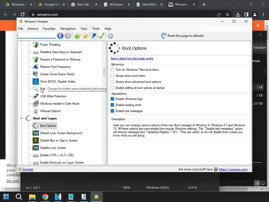This screenshot has width=269, height=202.
Task: Select Require a Password on Wakeup
Action: (60, 59)
